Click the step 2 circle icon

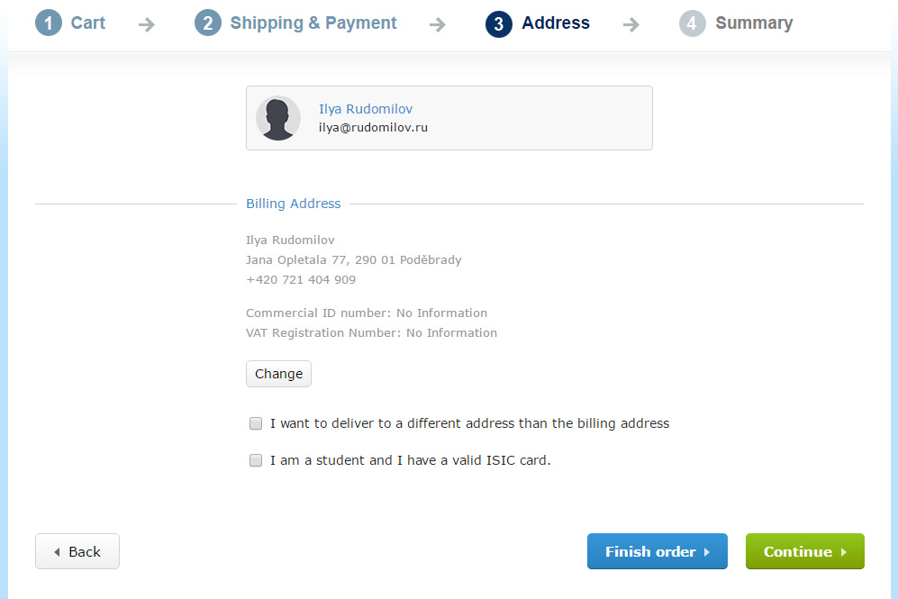tap(208, 23)
